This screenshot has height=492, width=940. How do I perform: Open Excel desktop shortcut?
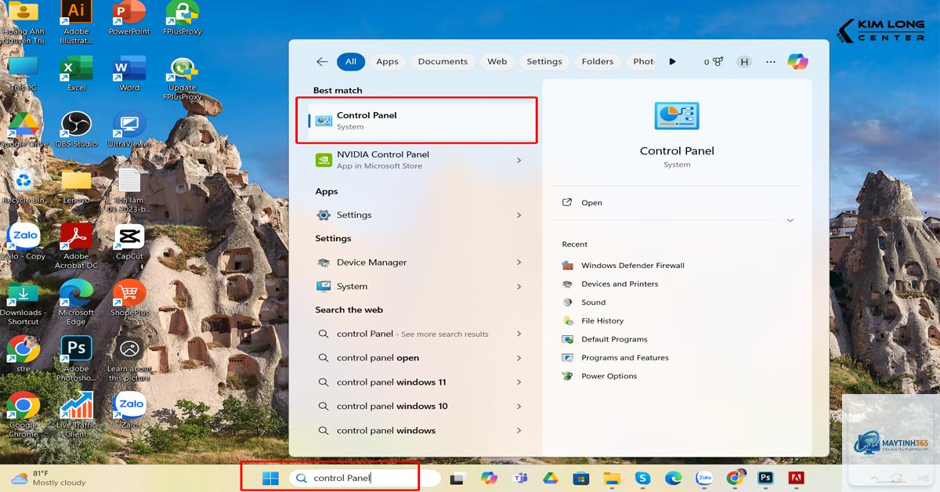[x=76, y=74]
